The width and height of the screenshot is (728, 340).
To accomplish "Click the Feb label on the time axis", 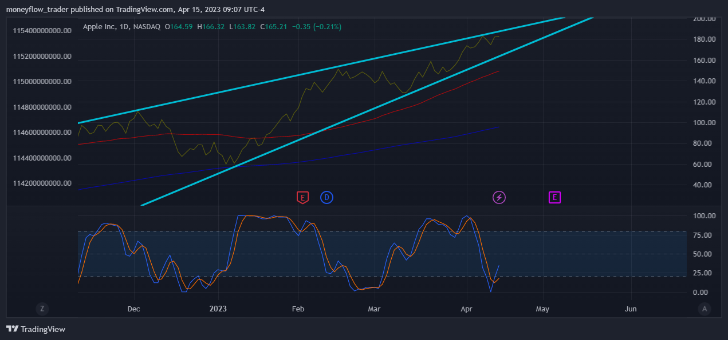I will (300, 309).
